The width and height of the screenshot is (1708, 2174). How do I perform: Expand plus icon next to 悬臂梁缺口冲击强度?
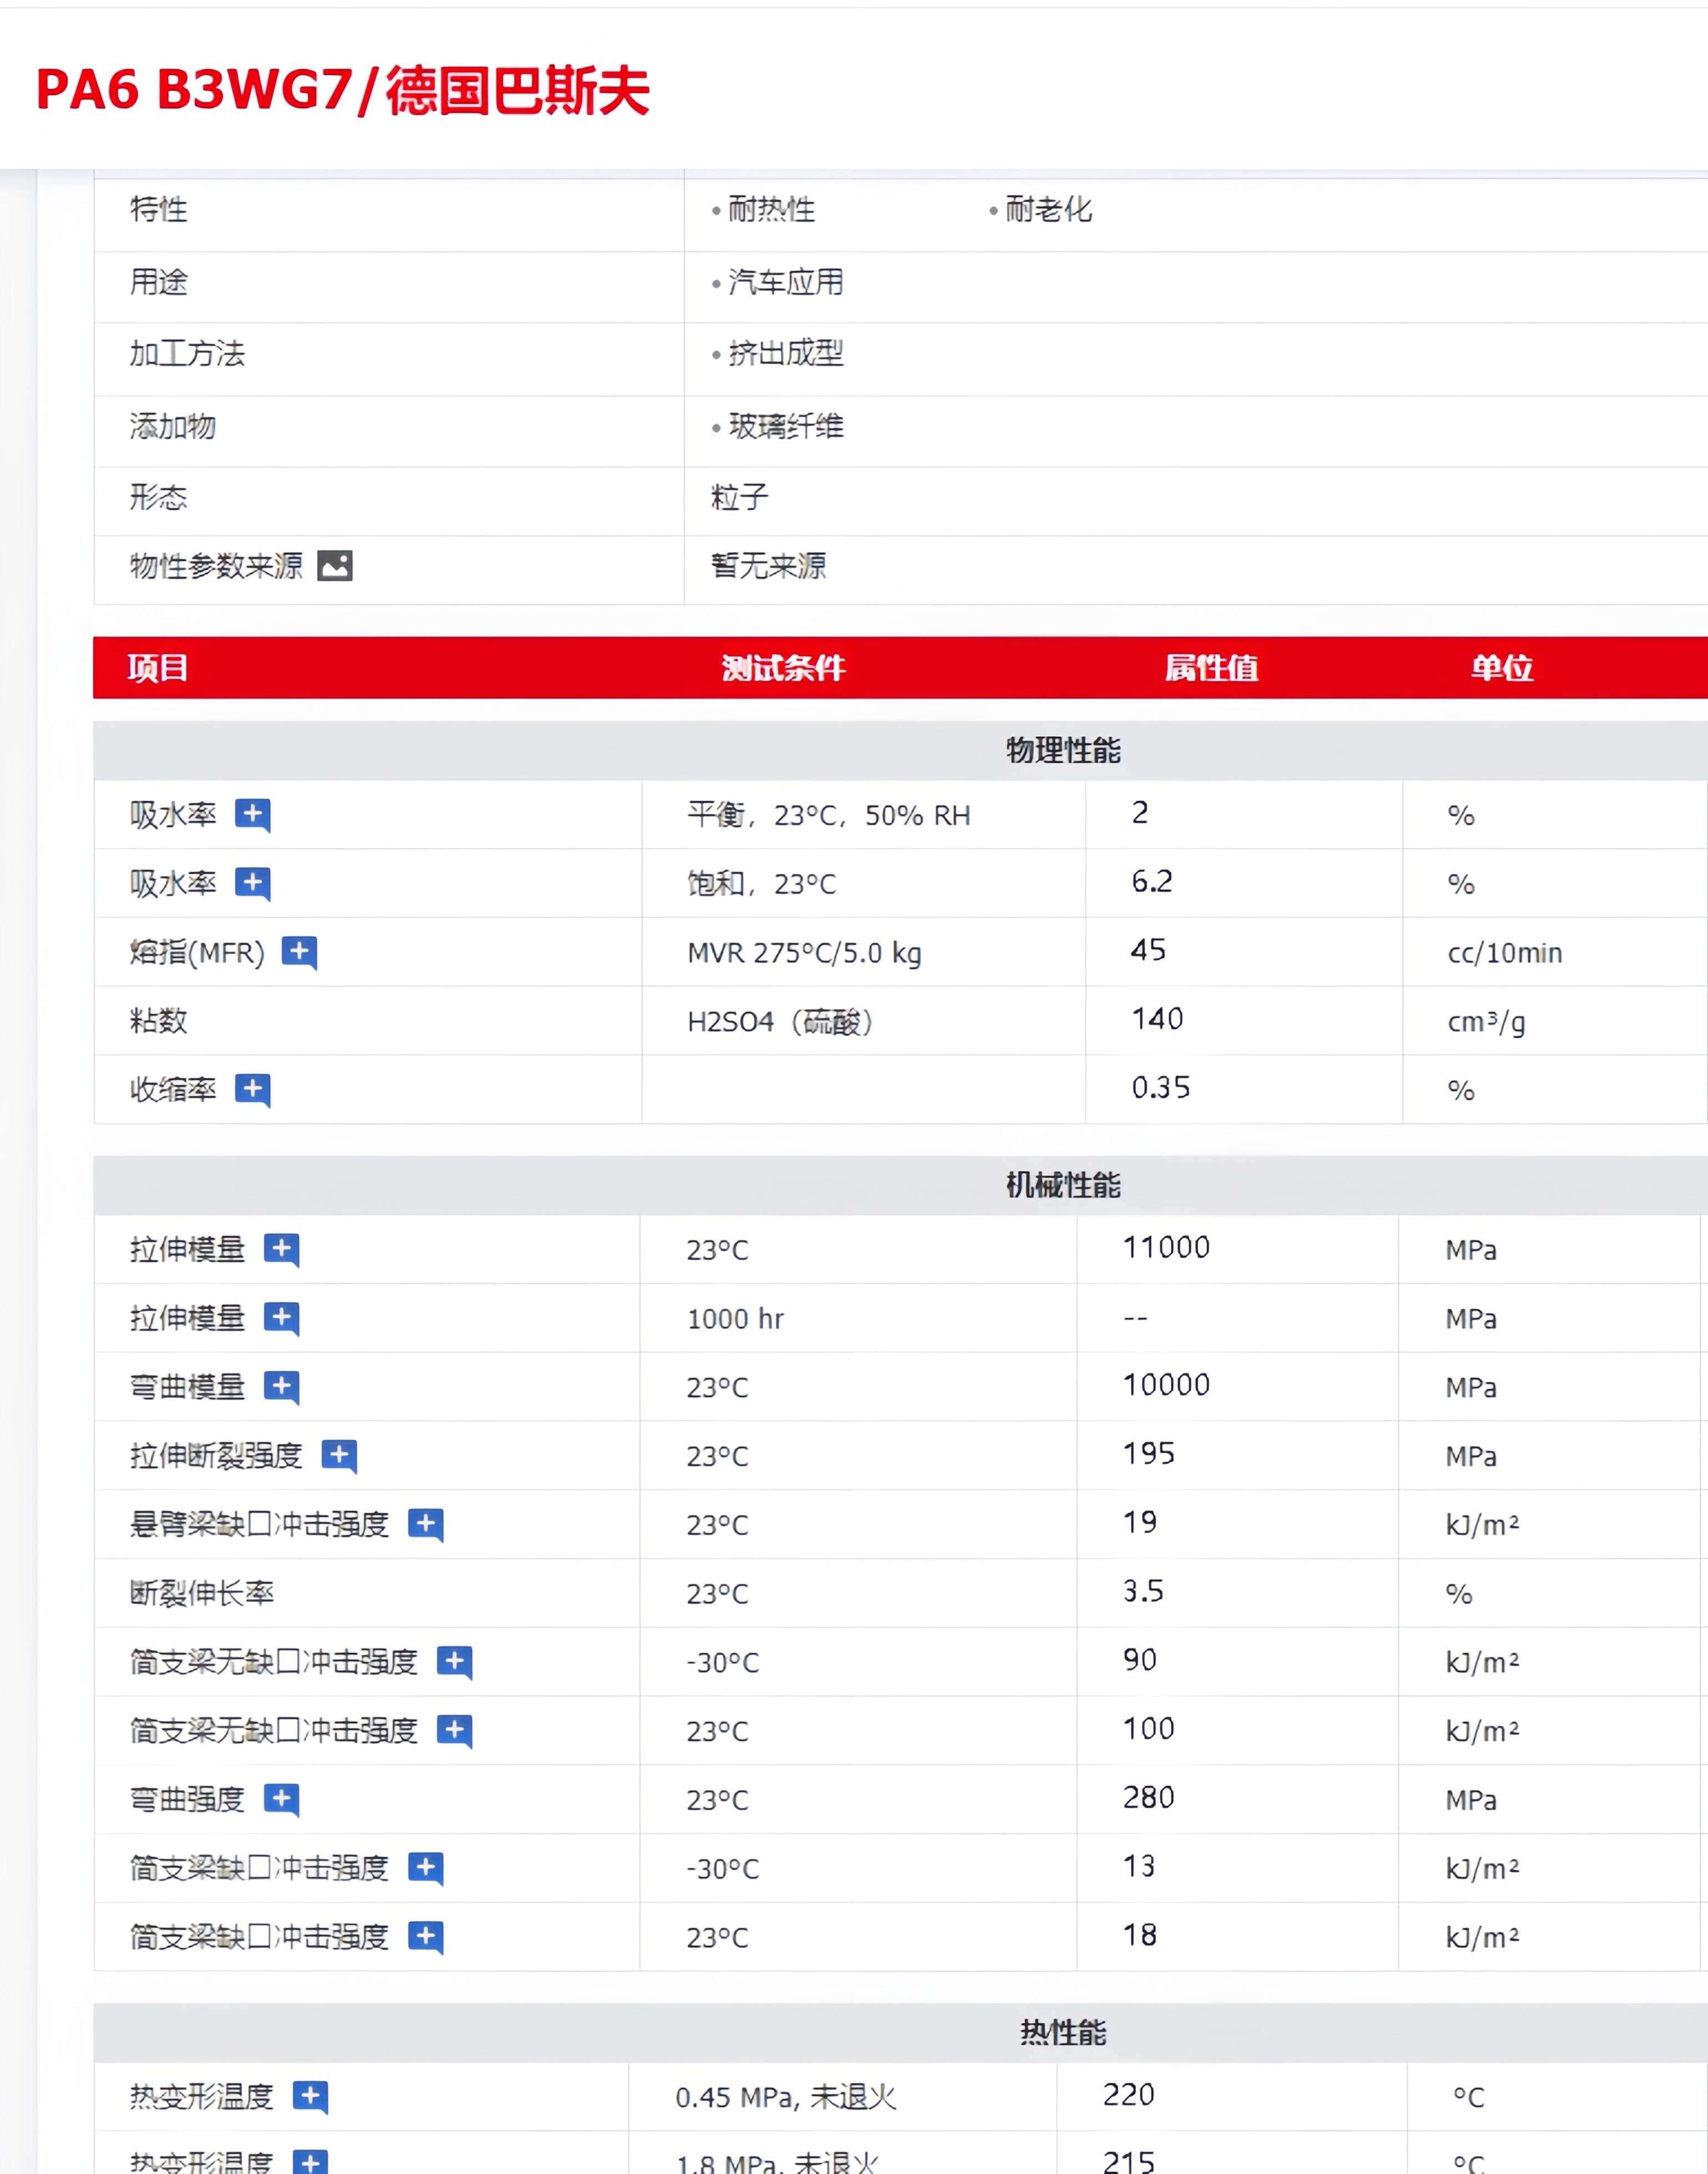[x=426, y=1525]
